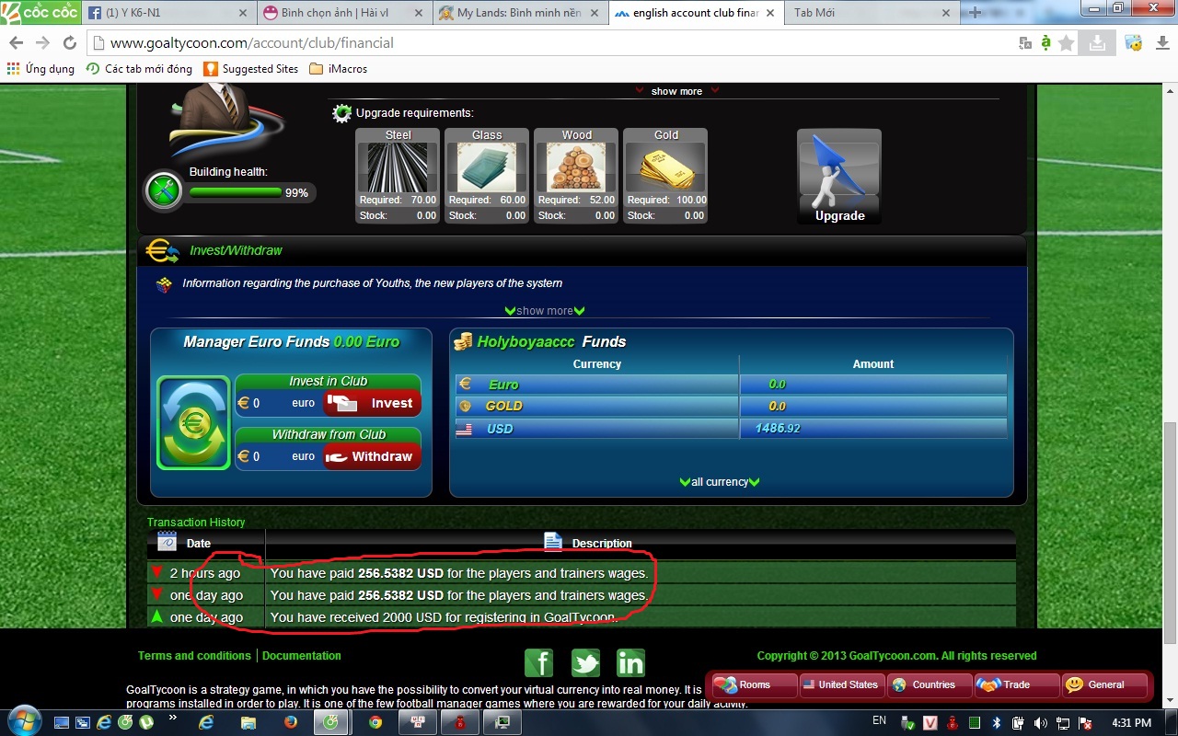Open Firefox from the taskbar
Image resolution: width=1178 pixels, height=736 pixels.
click(291, 722)
